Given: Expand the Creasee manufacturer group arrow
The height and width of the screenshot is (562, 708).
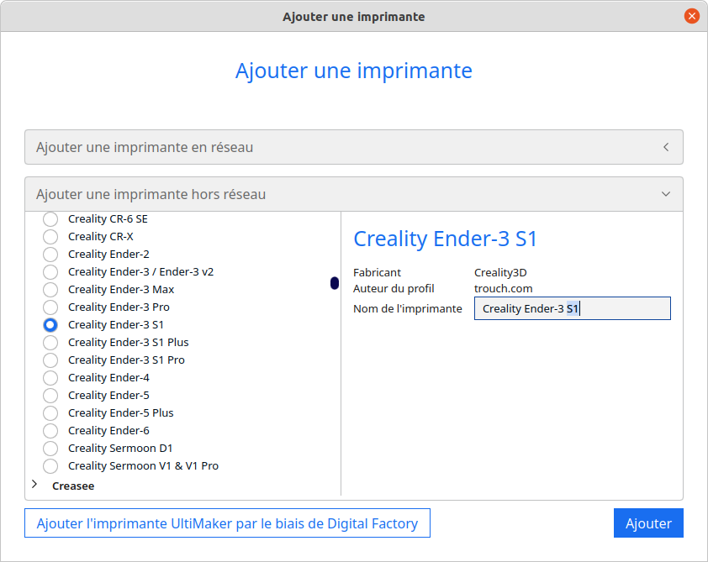Looking at the screenshot, I should (x=34, y=485).
